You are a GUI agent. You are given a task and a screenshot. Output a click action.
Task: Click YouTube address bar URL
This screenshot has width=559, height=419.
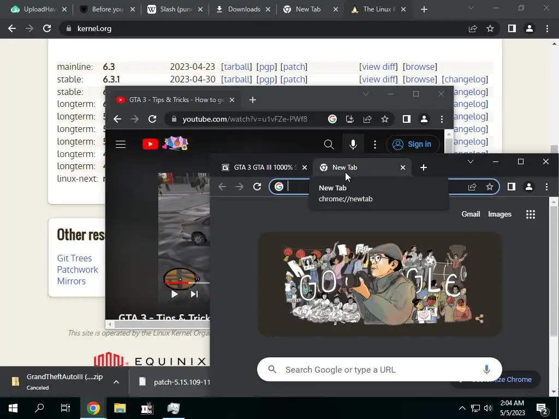click(x=245, y=119)
